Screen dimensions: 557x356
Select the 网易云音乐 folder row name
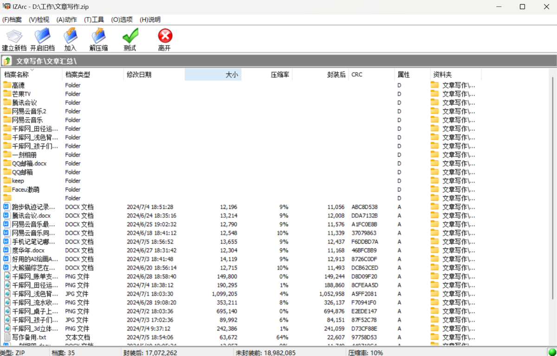point(27,120)
